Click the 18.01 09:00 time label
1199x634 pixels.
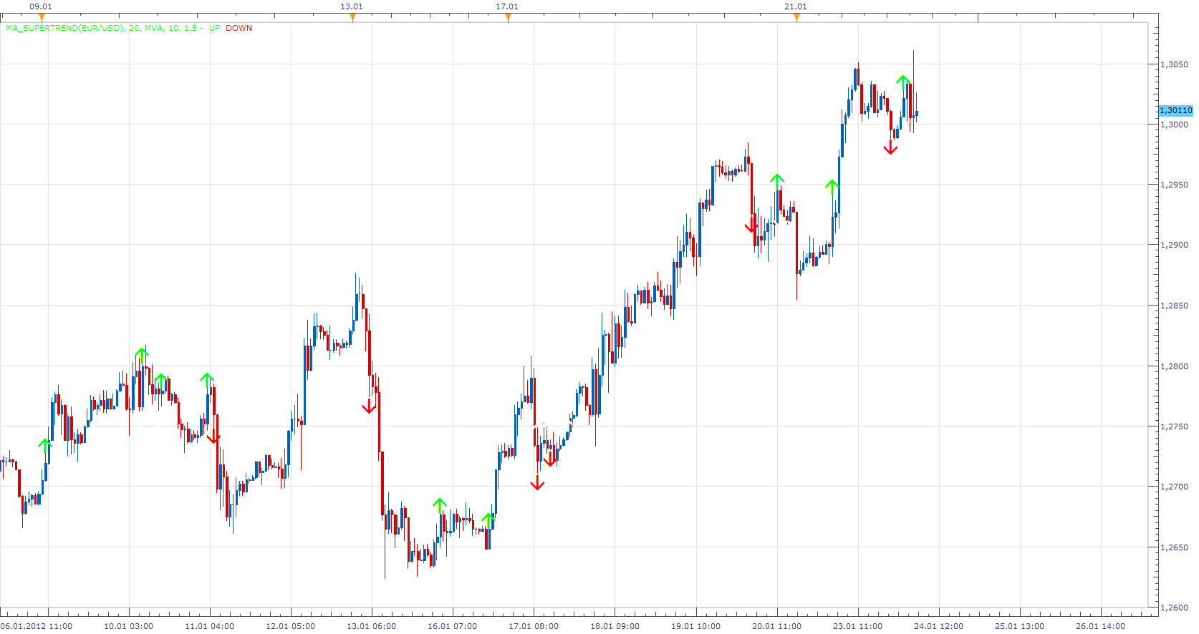point(615,626)
